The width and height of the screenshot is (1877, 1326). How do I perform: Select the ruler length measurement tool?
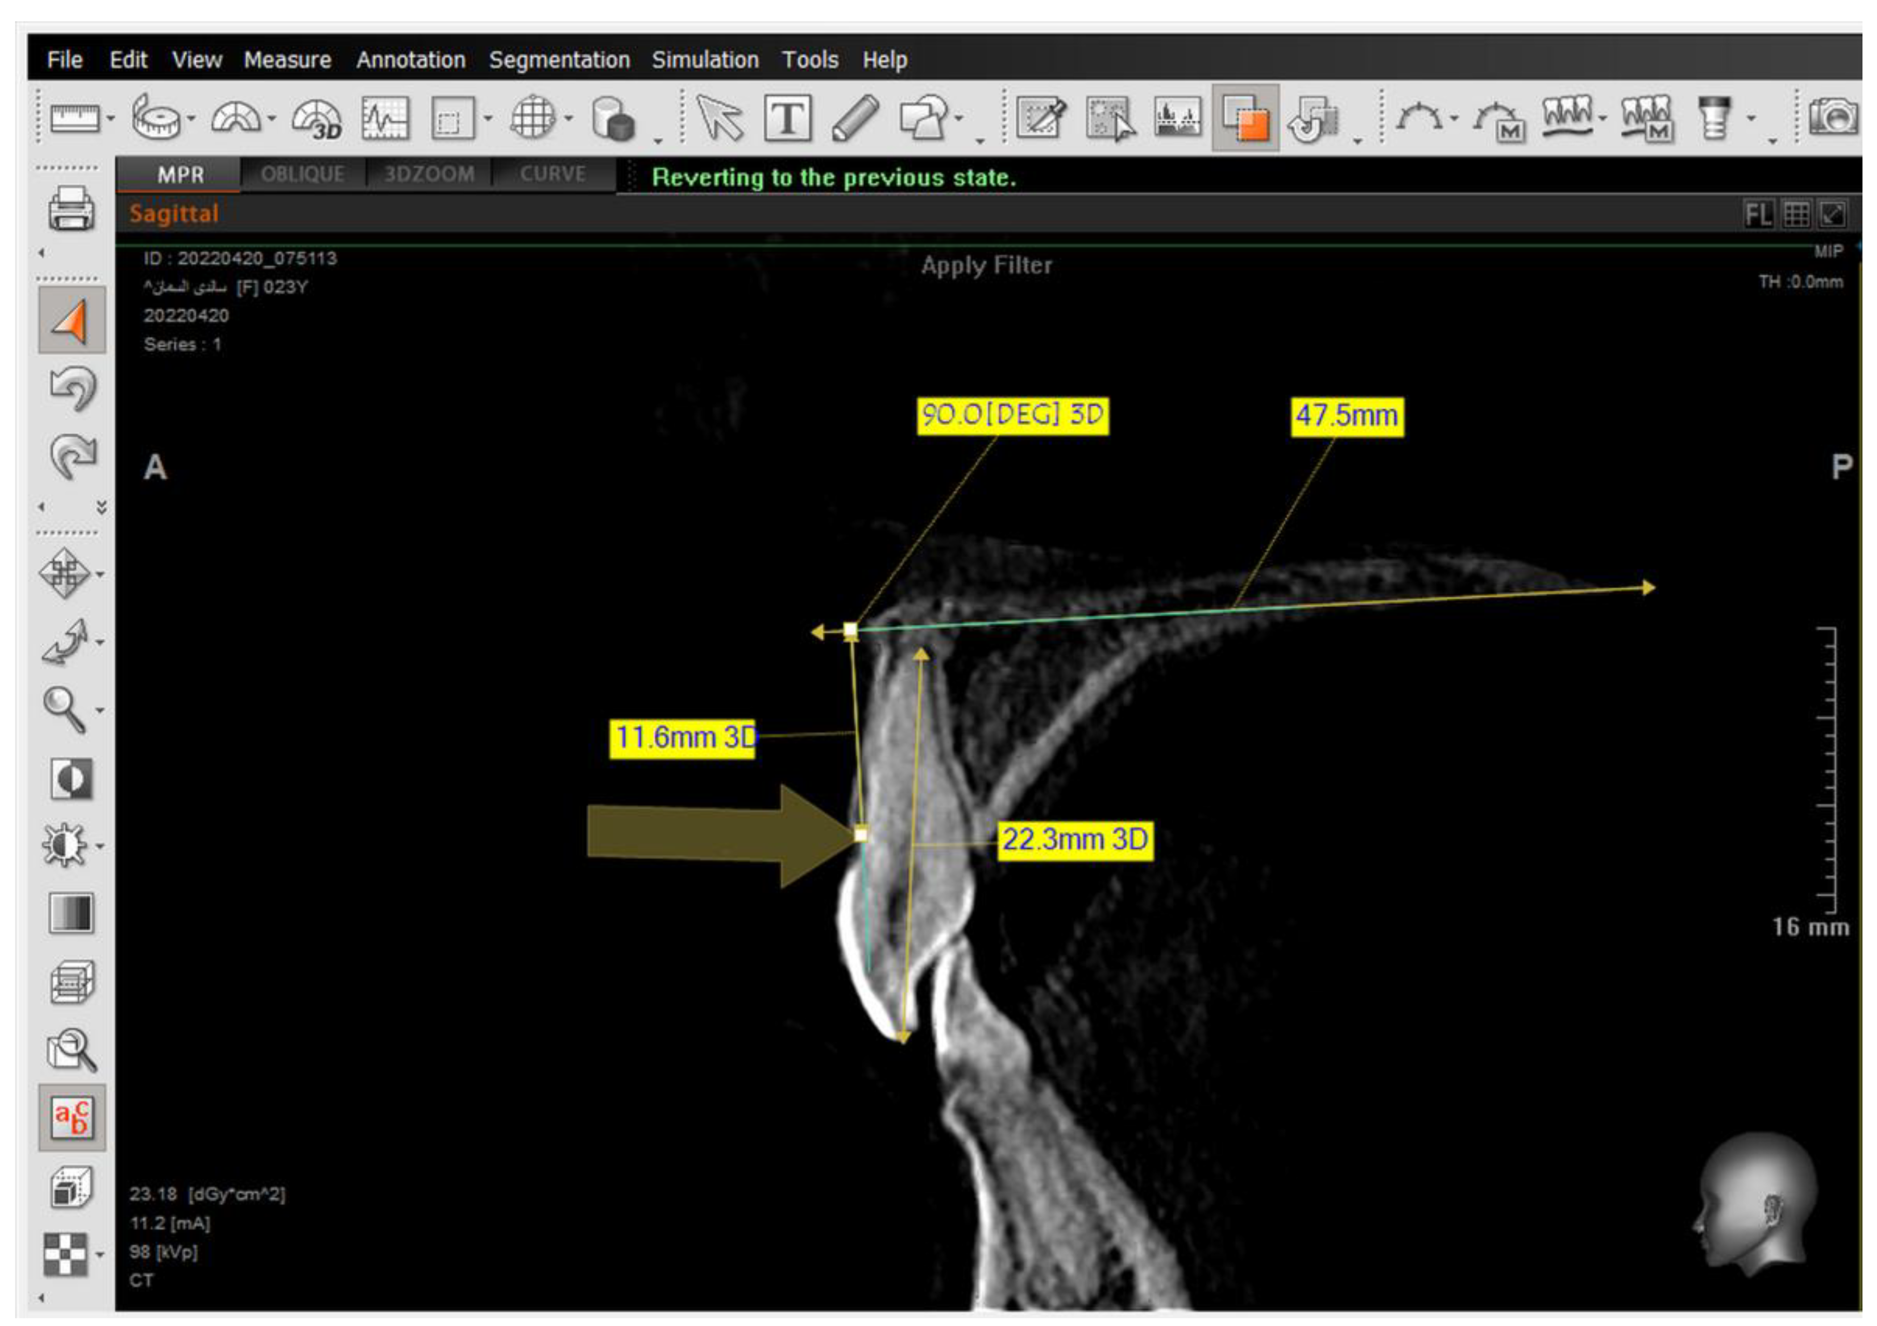(x=75, y=119)
